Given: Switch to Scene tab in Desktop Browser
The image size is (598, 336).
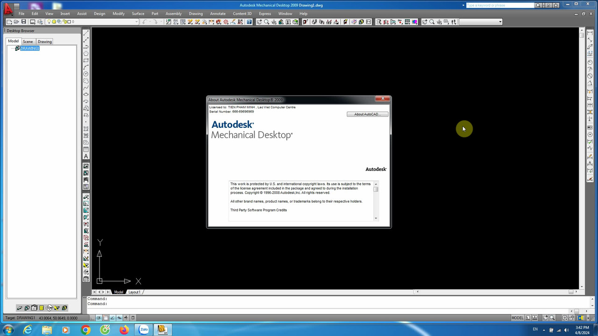Looking at the screenshot, I should [28, 42].
